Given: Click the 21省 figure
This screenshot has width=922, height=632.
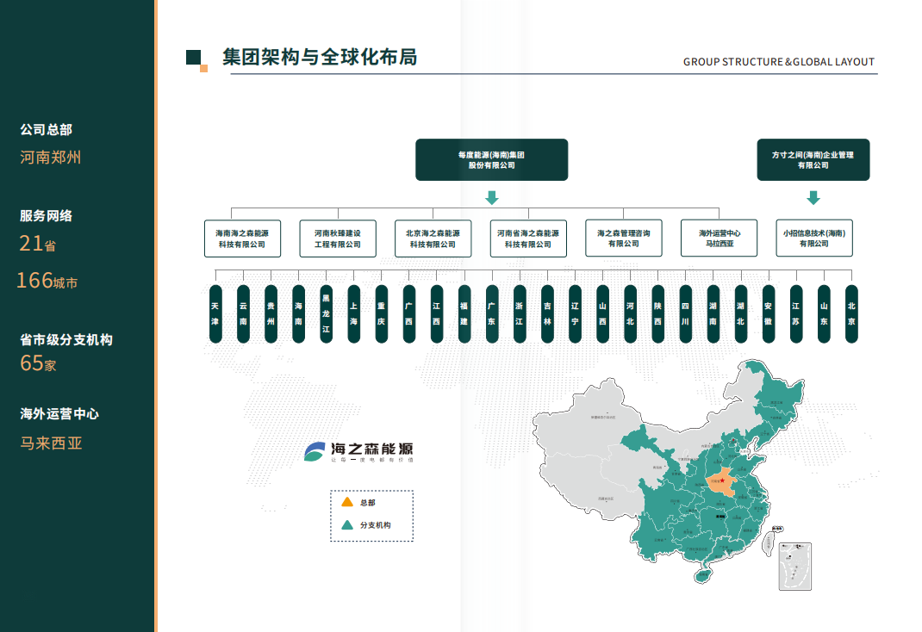Looking at the screenshot, I should coord(38,243).
